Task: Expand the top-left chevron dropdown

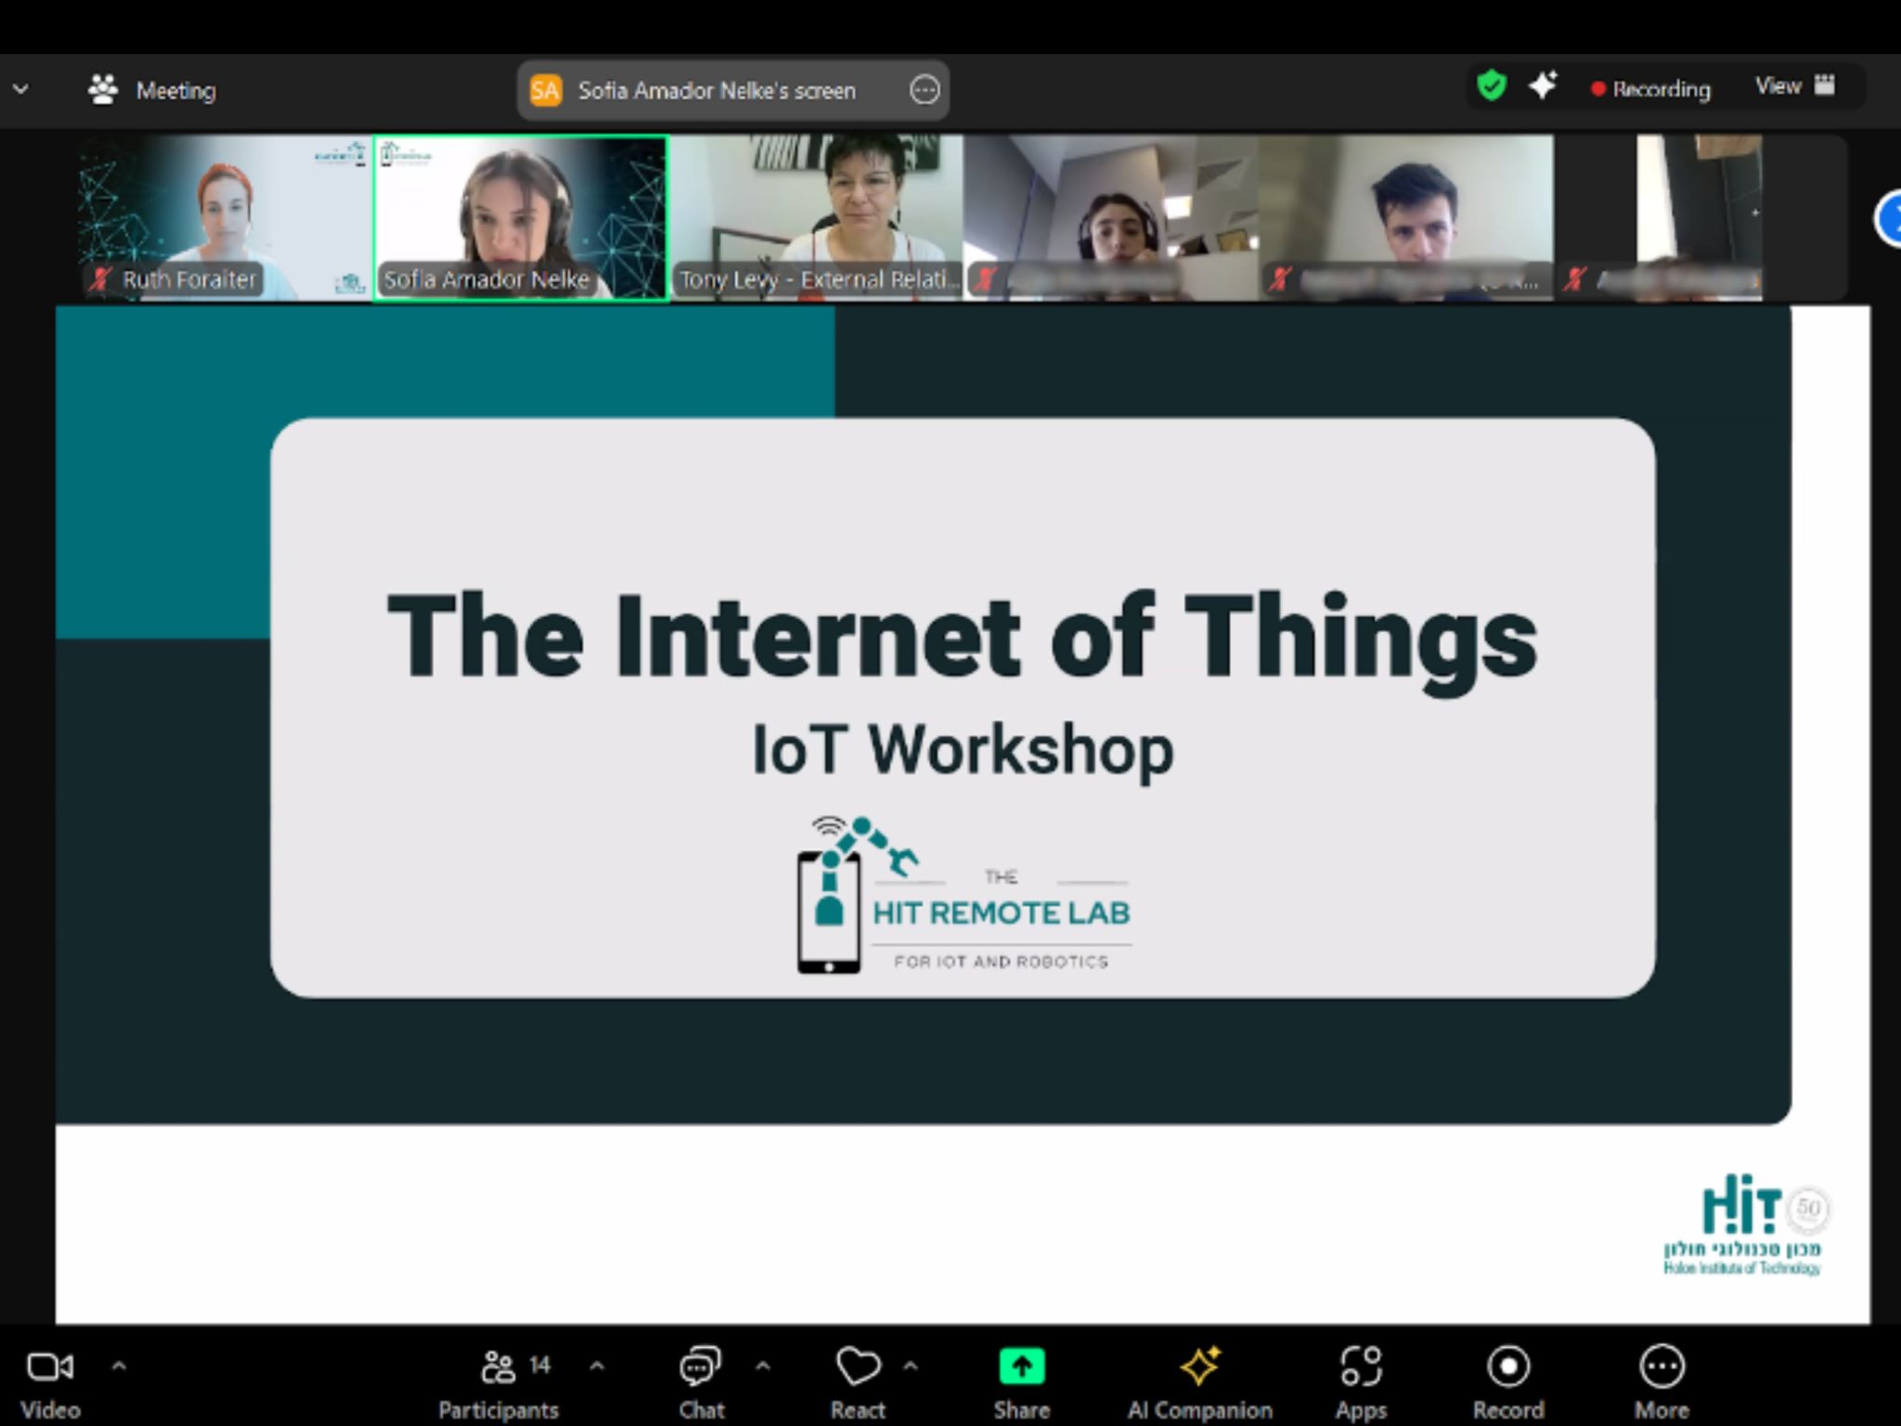Action: [x=20, y=90]
